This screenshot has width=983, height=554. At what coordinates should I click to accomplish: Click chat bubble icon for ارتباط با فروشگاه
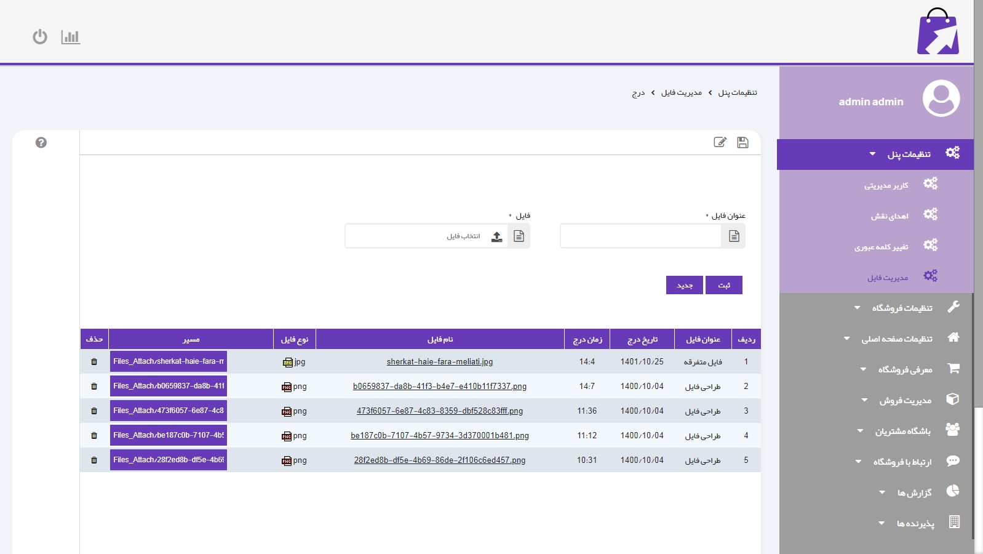tap(953, 460)
